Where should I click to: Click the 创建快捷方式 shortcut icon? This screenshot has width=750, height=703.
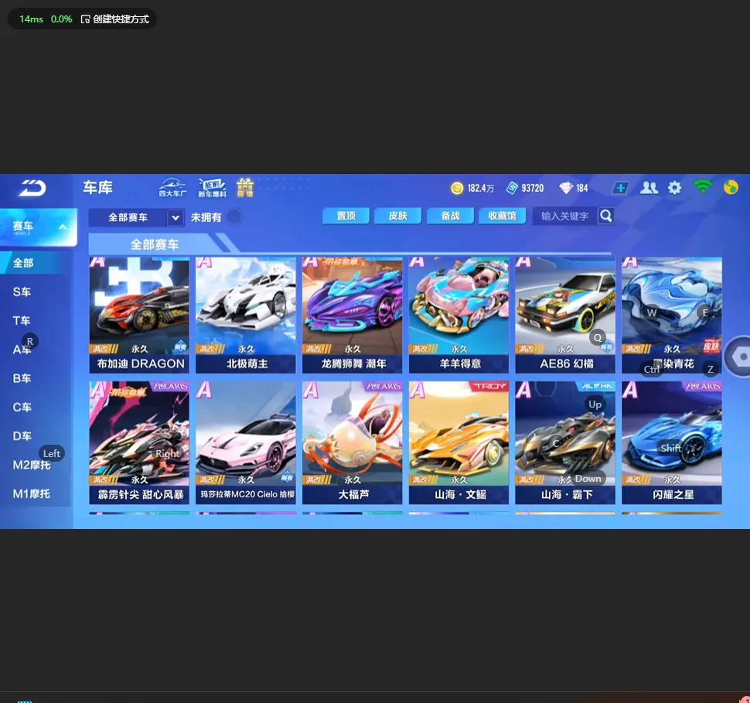[85, 19]
